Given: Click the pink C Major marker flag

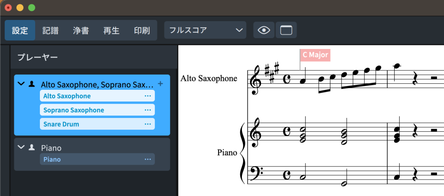Looking at the screenshot, I should pyautogui.click(x=315, y=55).
